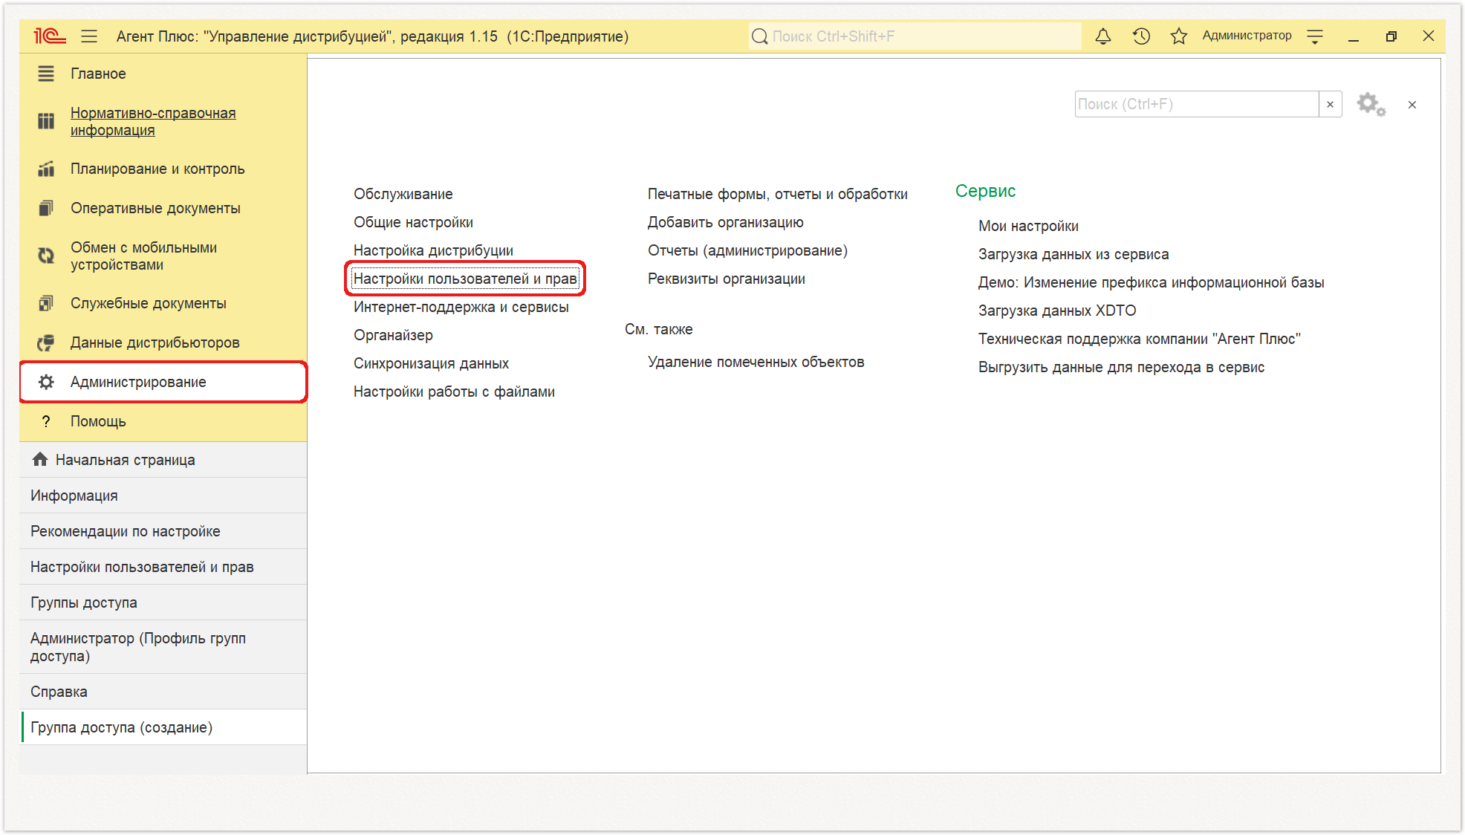Open the Обслуживание link
Image resolution: width=1465 pixels, height=835 pixels.
click(x=403, y=194)
